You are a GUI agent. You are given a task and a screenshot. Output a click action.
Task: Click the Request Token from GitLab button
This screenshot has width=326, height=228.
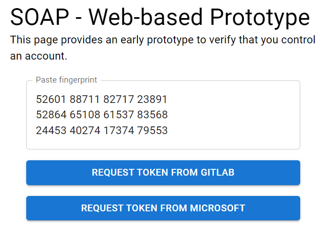(163, 172)
